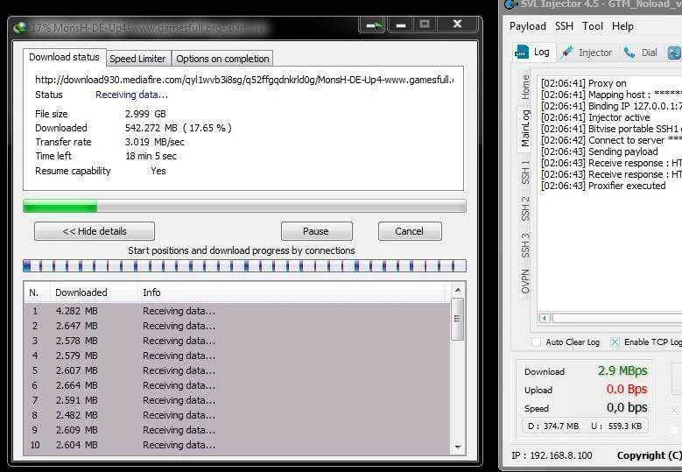Image resolution: width=682 pixels, height=472 pixels.
Task: Click the cut-off tab icon after Dial
Action: [675, 53]
